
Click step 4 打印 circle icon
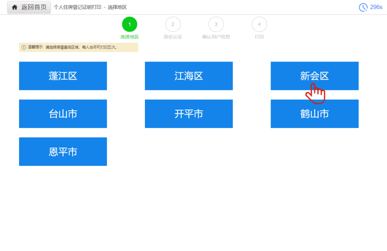tap(259, 24)
